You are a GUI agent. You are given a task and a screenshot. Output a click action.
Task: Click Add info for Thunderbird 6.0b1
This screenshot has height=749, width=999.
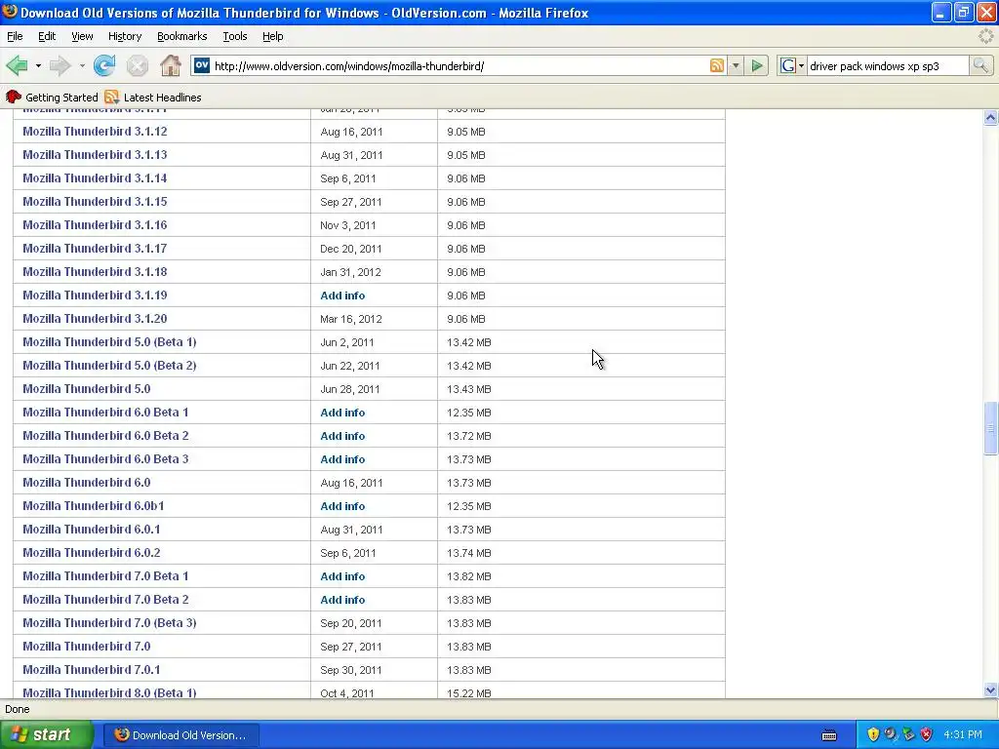342,506
